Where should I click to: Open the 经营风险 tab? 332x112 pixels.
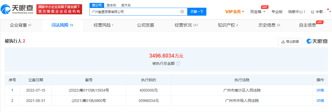click(104, 25)
